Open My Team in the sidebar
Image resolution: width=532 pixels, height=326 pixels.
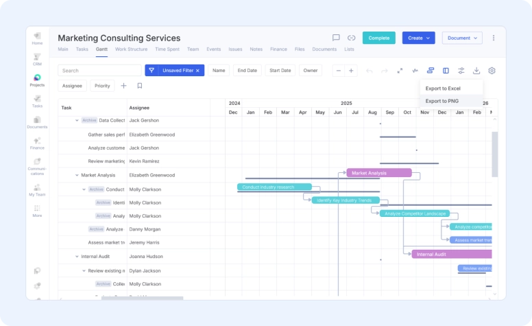pyautogui.click(x=37, y=190)
